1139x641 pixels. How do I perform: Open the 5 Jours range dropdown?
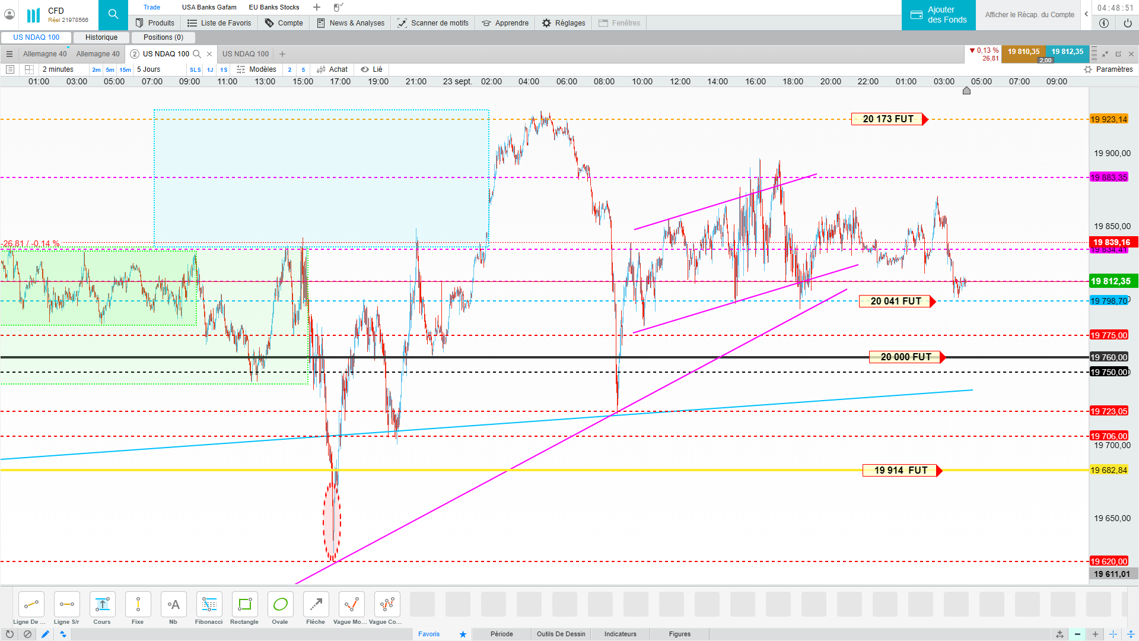click(149, 69)
